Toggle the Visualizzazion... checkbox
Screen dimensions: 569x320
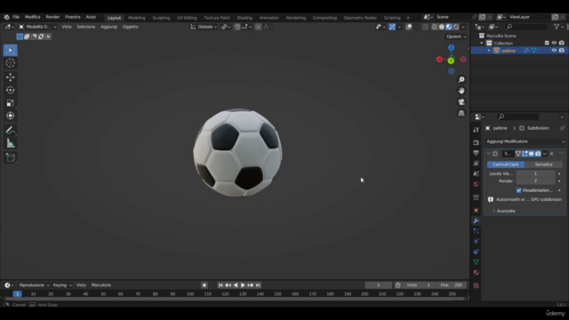click(x=518, y=190)
